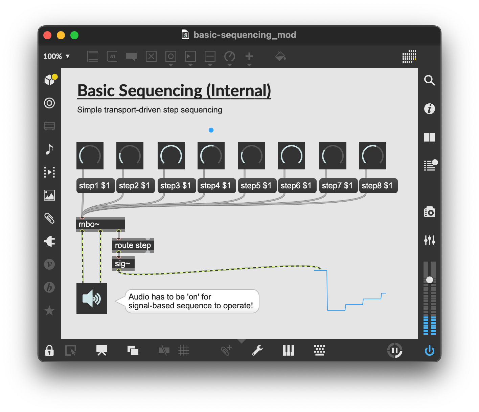479x412 pixels.
Task: Open the audio note browser icon
Action: click(49, 149)
